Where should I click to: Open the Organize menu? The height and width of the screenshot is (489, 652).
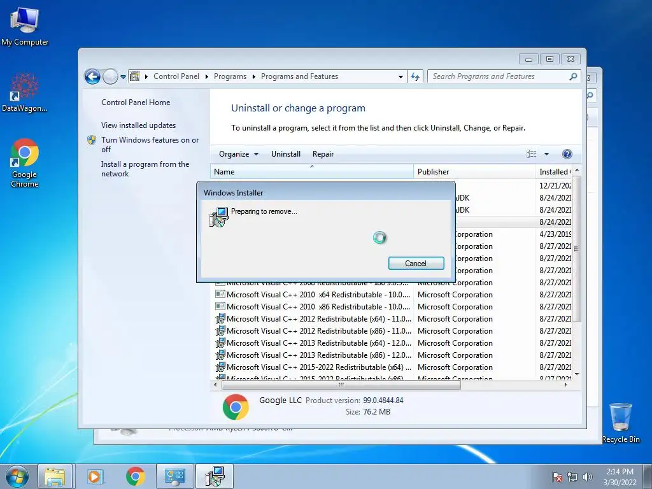click(x=239, y=154)
